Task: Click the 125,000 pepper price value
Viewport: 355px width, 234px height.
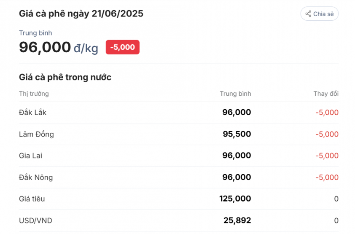Action: click(x=235, y=199)
